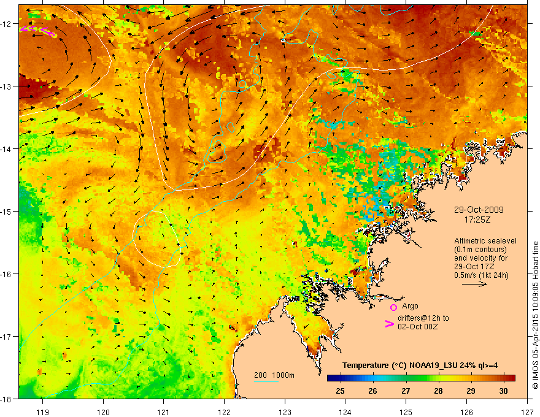Viewport: 540px width, 417px height.
Task: Click the 119 longitude axis label
Action: tap(43, 412)
